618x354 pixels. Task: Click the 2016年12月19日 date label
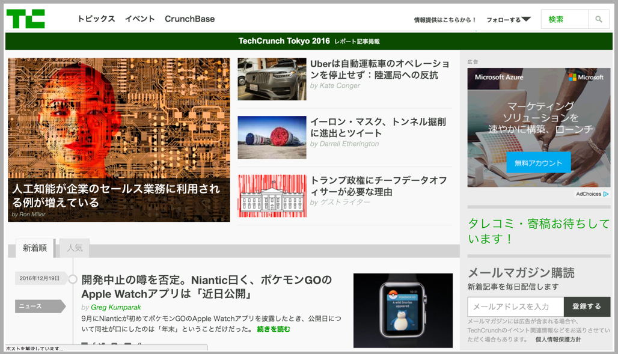point(40,278)
